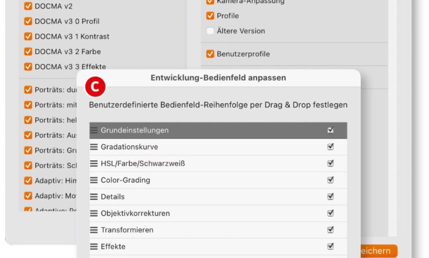The image size is (429, 258).
Task: Toggle the Effekte panel checkbox
Action: click(x=331, y=246)
